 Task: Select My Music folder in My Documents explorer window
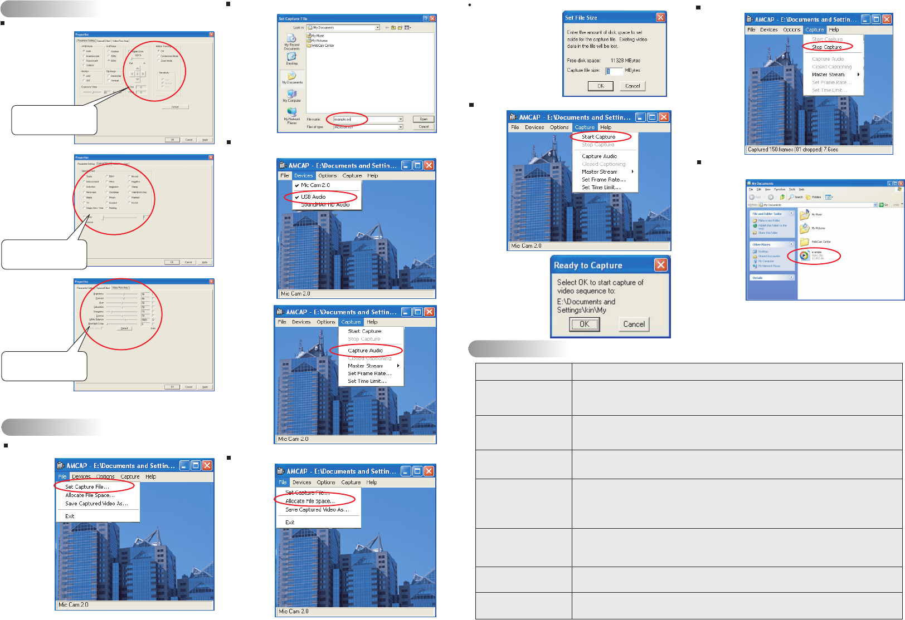(x=811, y=214)
